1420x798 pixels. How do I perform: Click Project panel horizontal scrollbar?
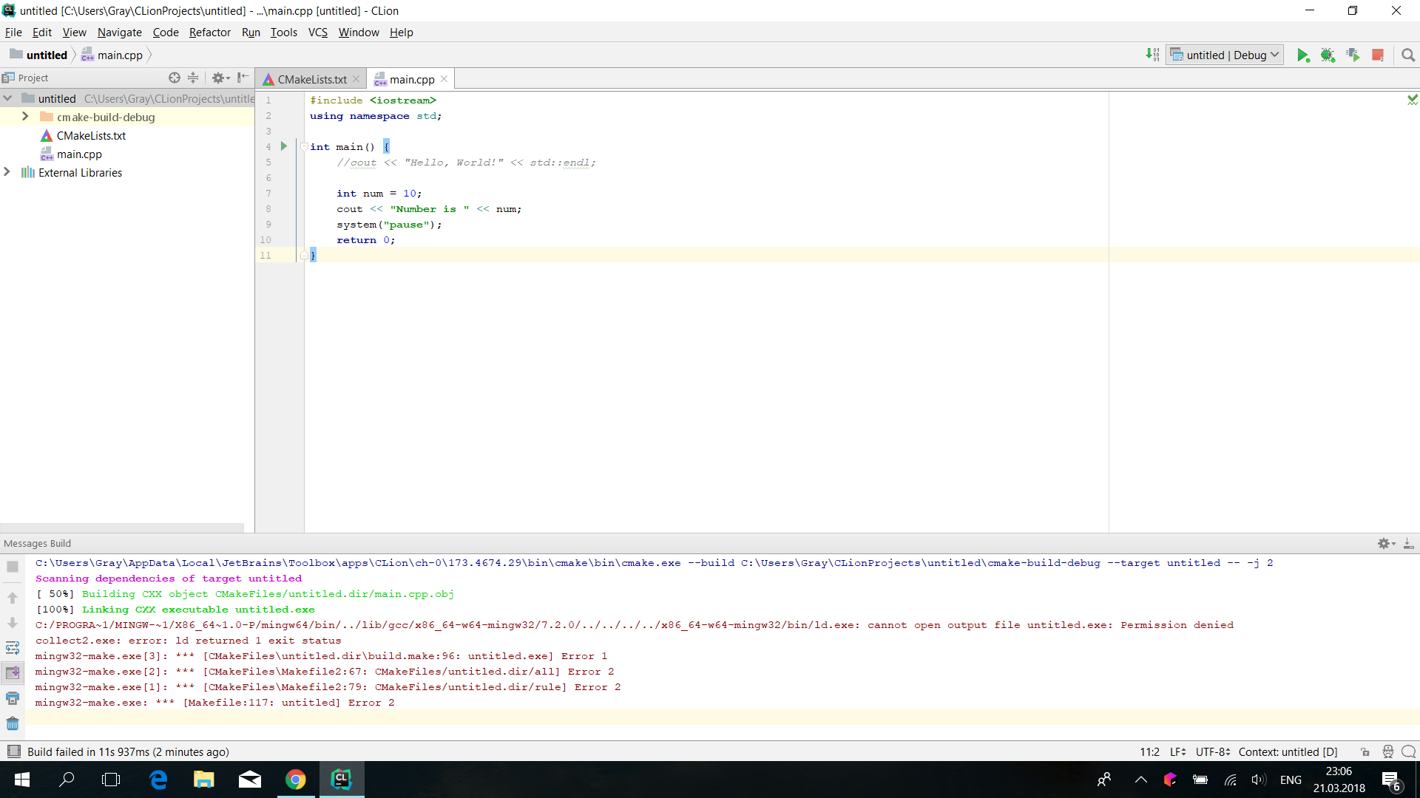[122, 528]
